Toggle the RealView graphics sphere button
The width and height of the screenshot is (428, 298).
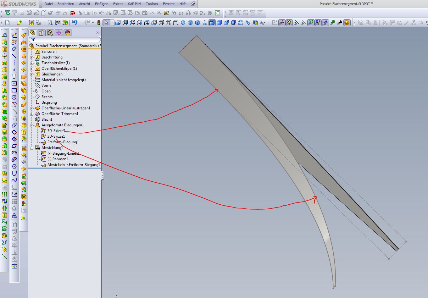tap(347, 23)
